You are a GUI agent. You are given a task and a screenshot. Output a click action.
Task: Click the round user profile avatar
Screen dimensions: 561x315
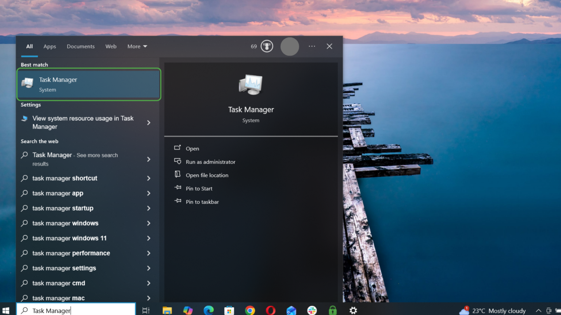pyautogui.click(x=290, y=46)
